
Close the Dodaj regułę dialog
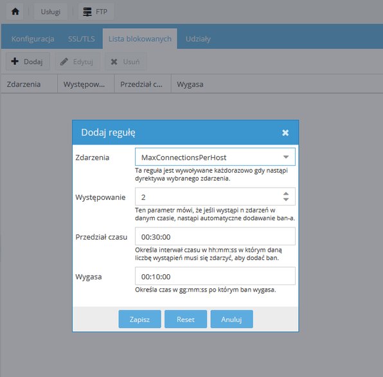pos(285,132)
